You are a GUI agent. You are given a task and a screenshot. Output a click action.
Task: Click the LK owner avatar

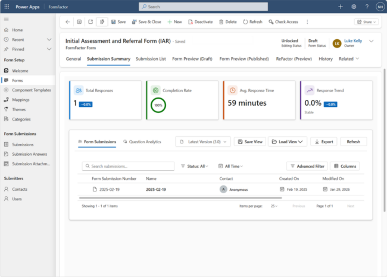click(337, 43)
